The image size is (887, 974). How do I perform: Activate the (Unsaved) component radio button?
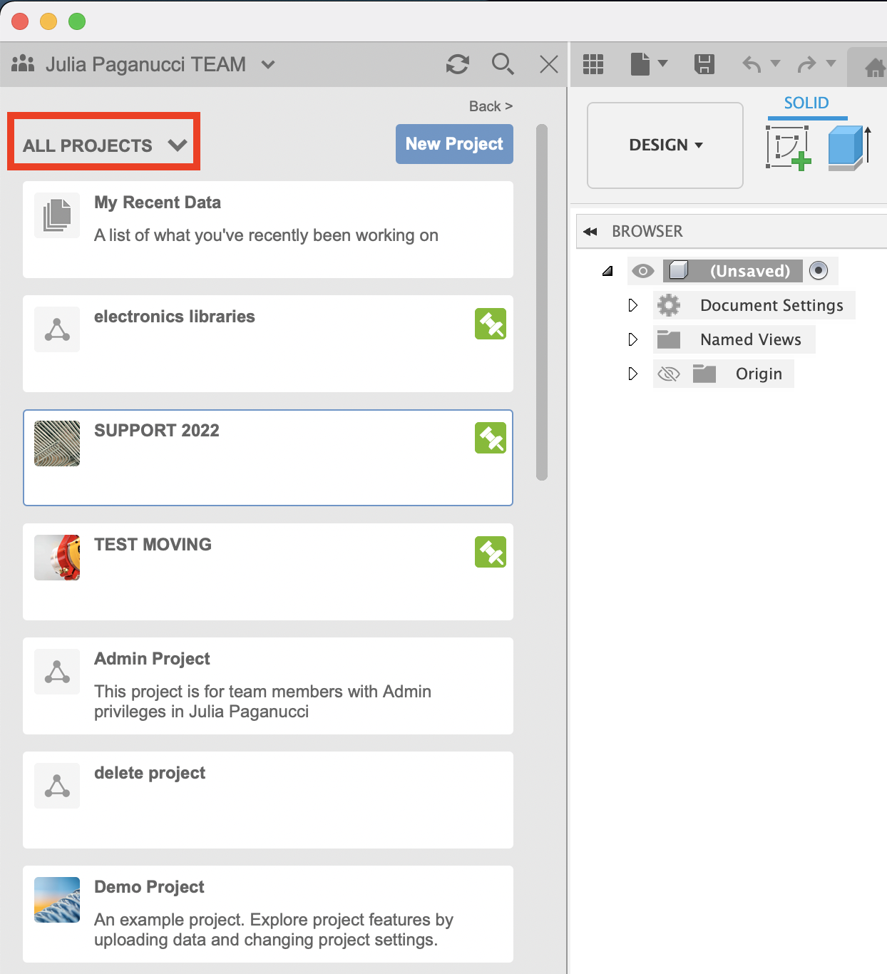click(x=819, y=271)
